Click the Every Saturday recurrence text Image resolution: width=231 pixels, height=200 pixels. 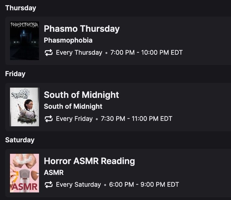tap(78, 185)
